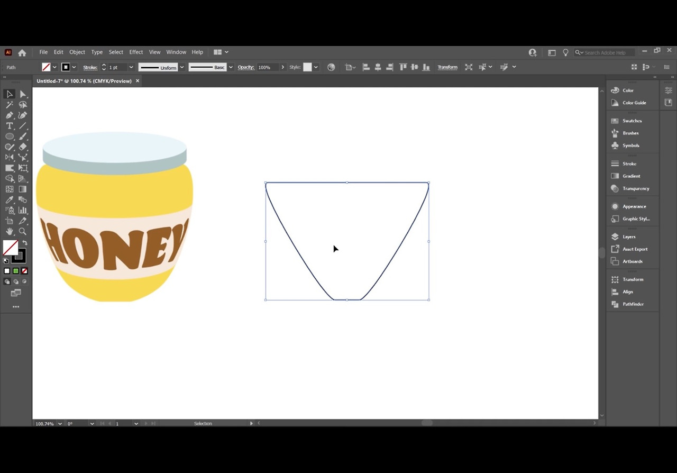Open the Object menu
The height and width of the screenshot is (473, 677).
coord(77,52)
